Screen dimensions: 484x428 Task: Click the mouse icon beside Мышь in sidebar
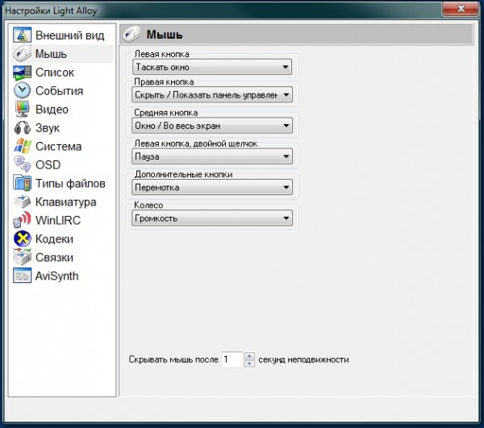point(22,54)
